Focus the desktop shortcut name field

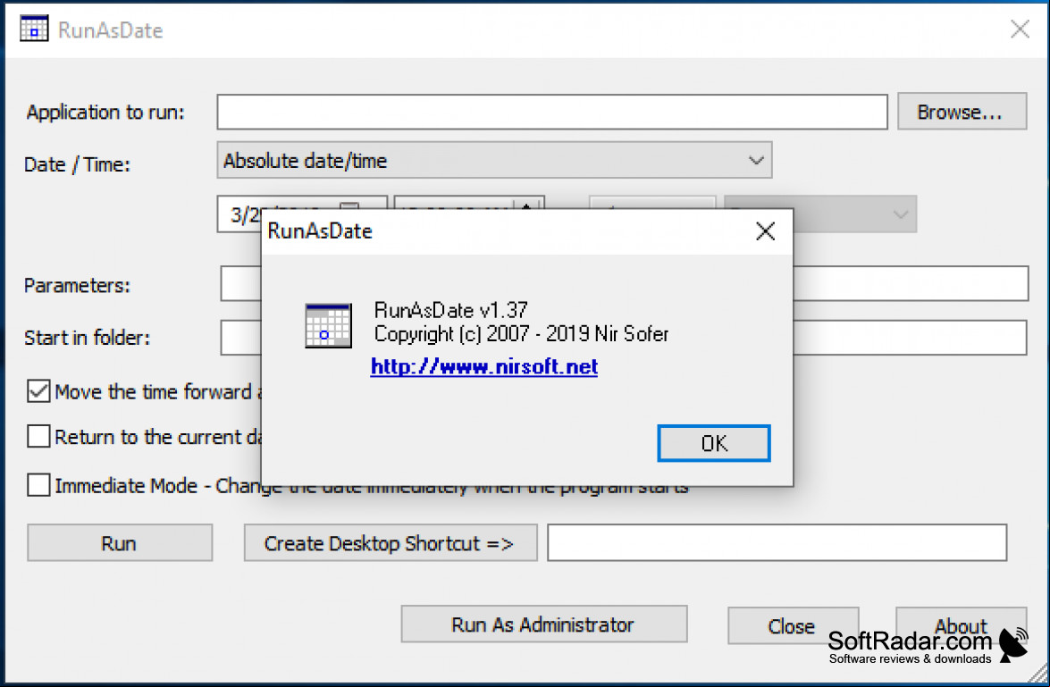click(777, 542)
